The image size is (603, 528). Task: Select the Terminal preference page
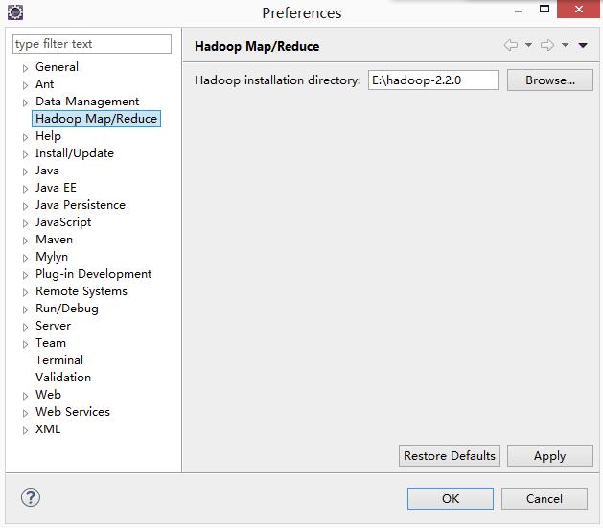pyautogui.click(x=59, y=360)
